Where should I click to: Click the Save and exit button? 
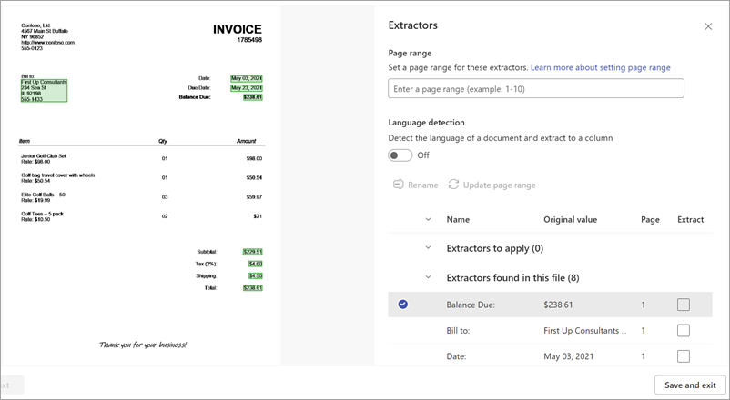click(x=690, y=385)
